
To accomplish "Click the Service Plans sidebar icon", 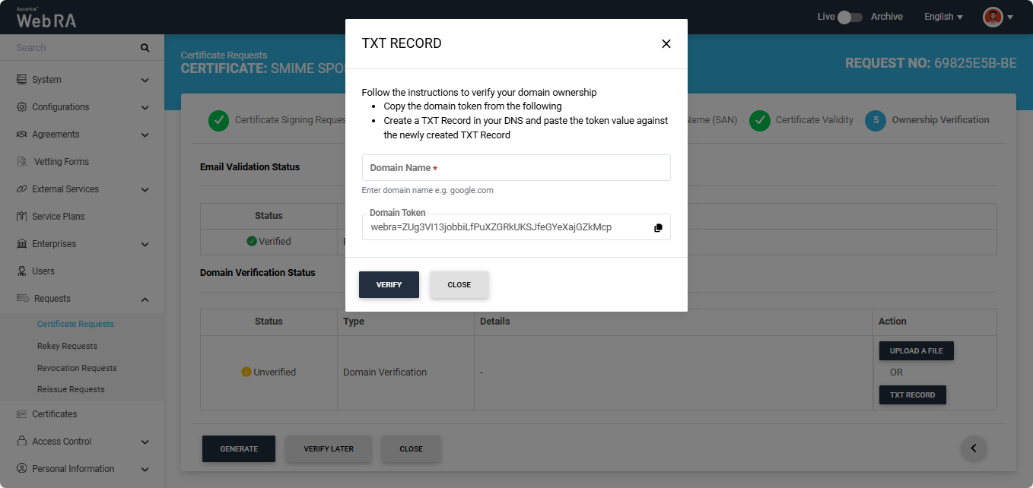I will pos(22,217).
